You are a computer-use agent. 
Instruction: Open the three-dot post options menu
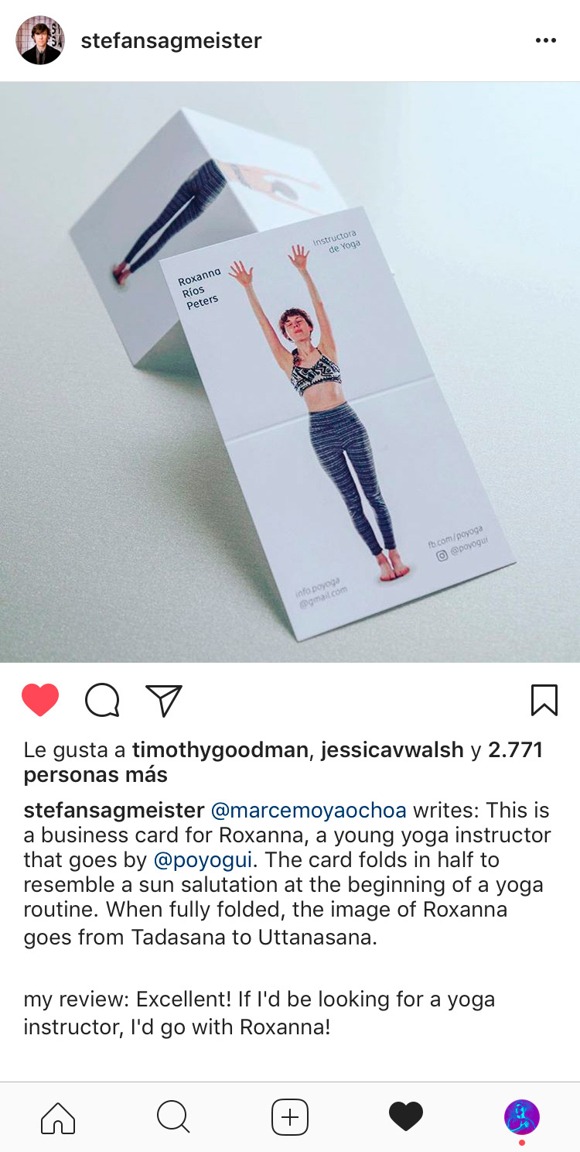(x=546, y=41)
